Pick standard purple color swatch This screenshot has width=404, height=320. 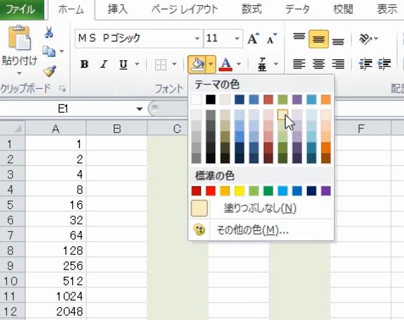coord(326,191)
